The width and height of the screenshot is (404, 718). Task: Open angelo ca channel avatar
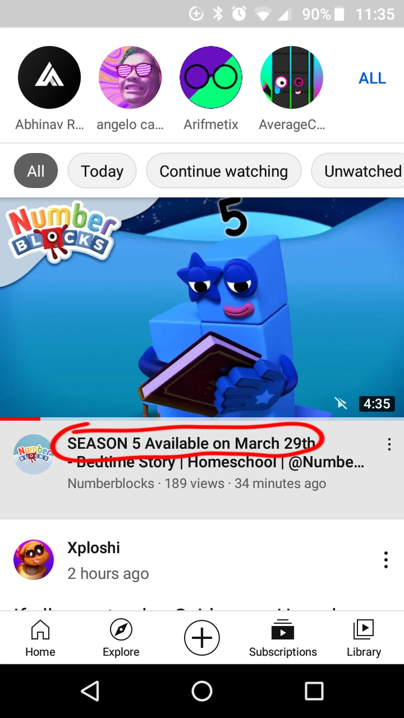130,78
